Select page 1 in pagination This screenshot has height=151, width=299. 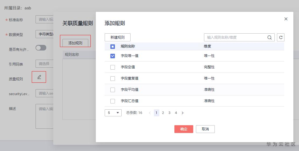157,113
